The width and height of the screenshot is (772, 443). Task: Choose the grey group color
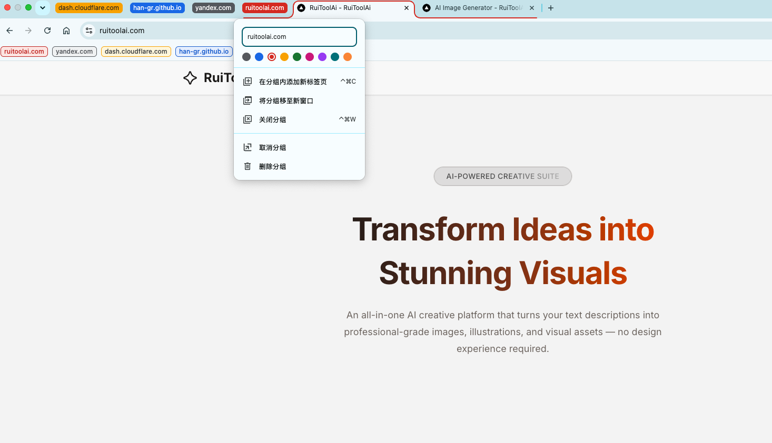[x=246, y=57]
